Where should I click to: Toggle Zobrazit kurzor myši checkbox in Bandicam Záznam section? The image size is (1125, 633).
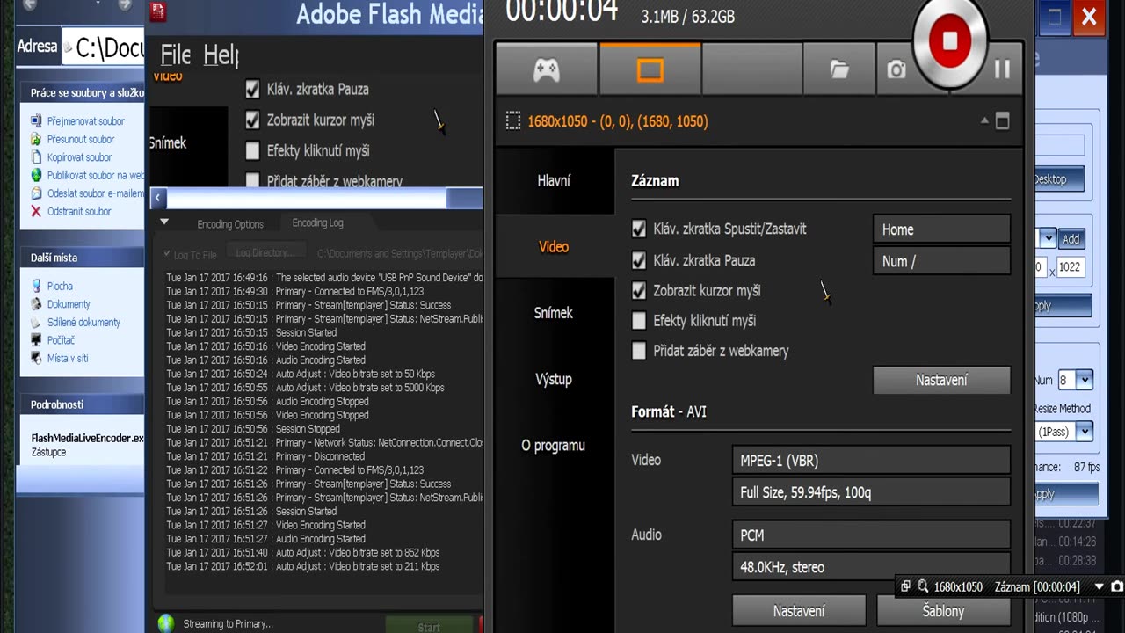639,290
